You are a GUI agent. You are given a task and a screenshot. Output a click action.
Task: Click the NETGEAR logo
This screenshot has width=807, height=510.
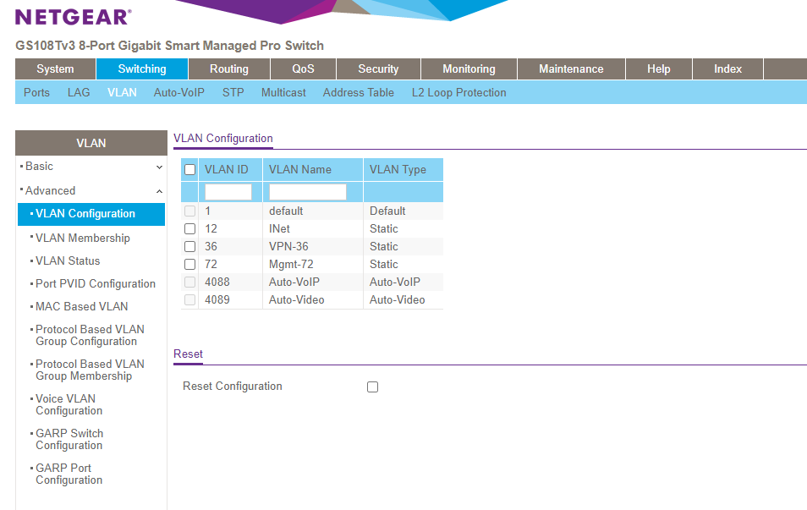pos(73,17)
